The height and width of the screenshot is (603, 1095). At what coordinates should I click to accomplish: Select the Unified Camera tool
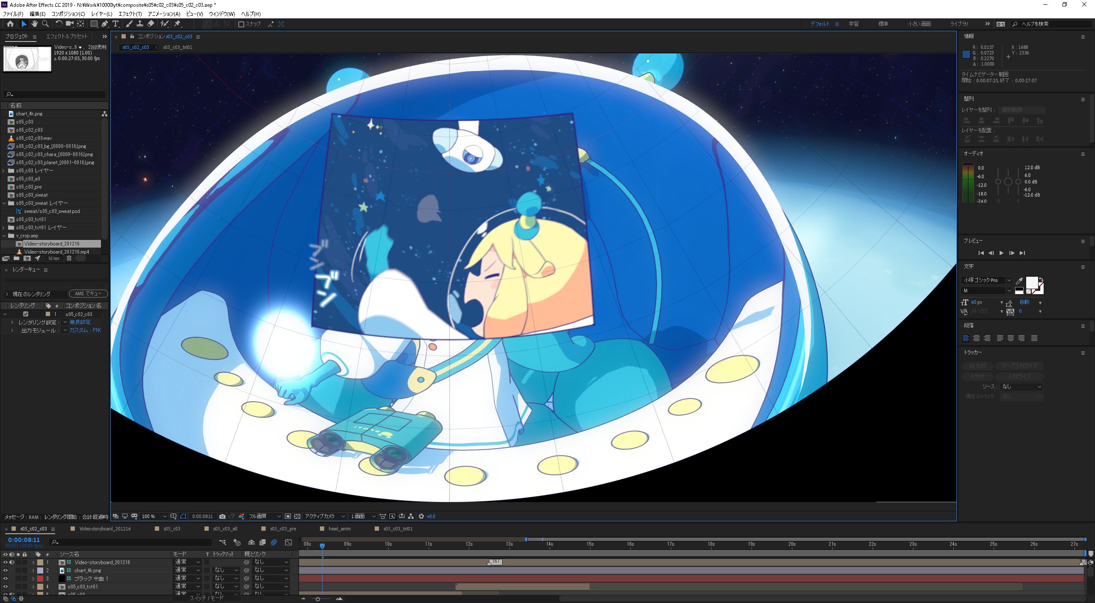(x=69, y=24)
